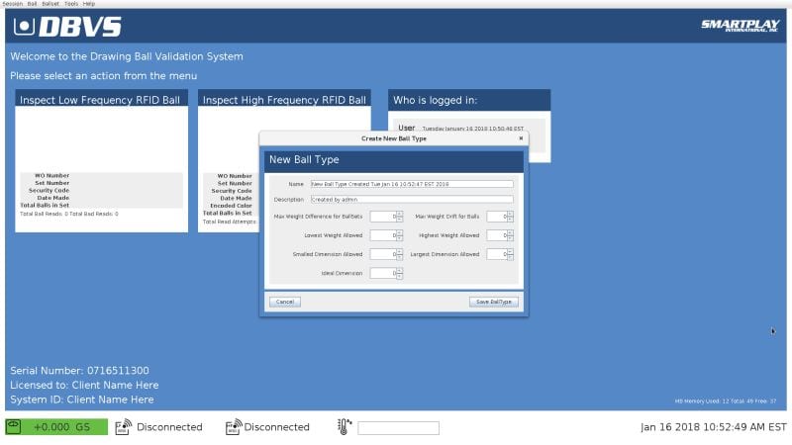This screenshot has width=792, height=445.
Task: Click the Serial Number 0716511300 text
Action: [79, 370]
